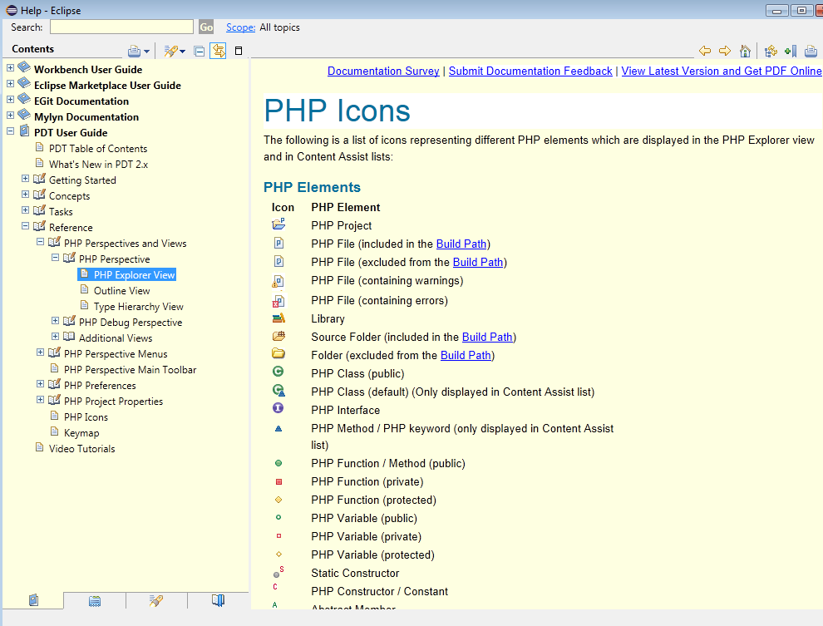Select the PHP Explorer View topic
The width and height of the screenshot is (823, 626).
135,275
